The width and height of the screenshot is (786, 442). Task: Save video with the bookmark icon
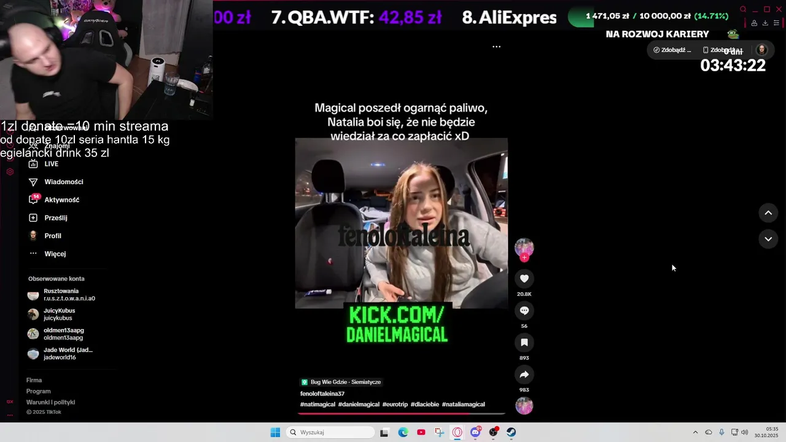click(524, 343)
